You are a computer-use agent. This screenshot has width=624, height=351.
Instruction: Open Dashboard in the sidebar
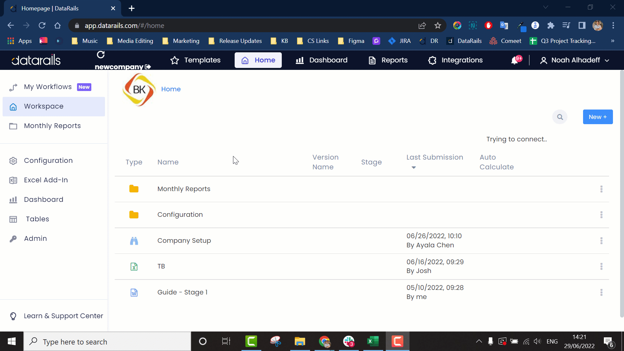tap(54, 200)
